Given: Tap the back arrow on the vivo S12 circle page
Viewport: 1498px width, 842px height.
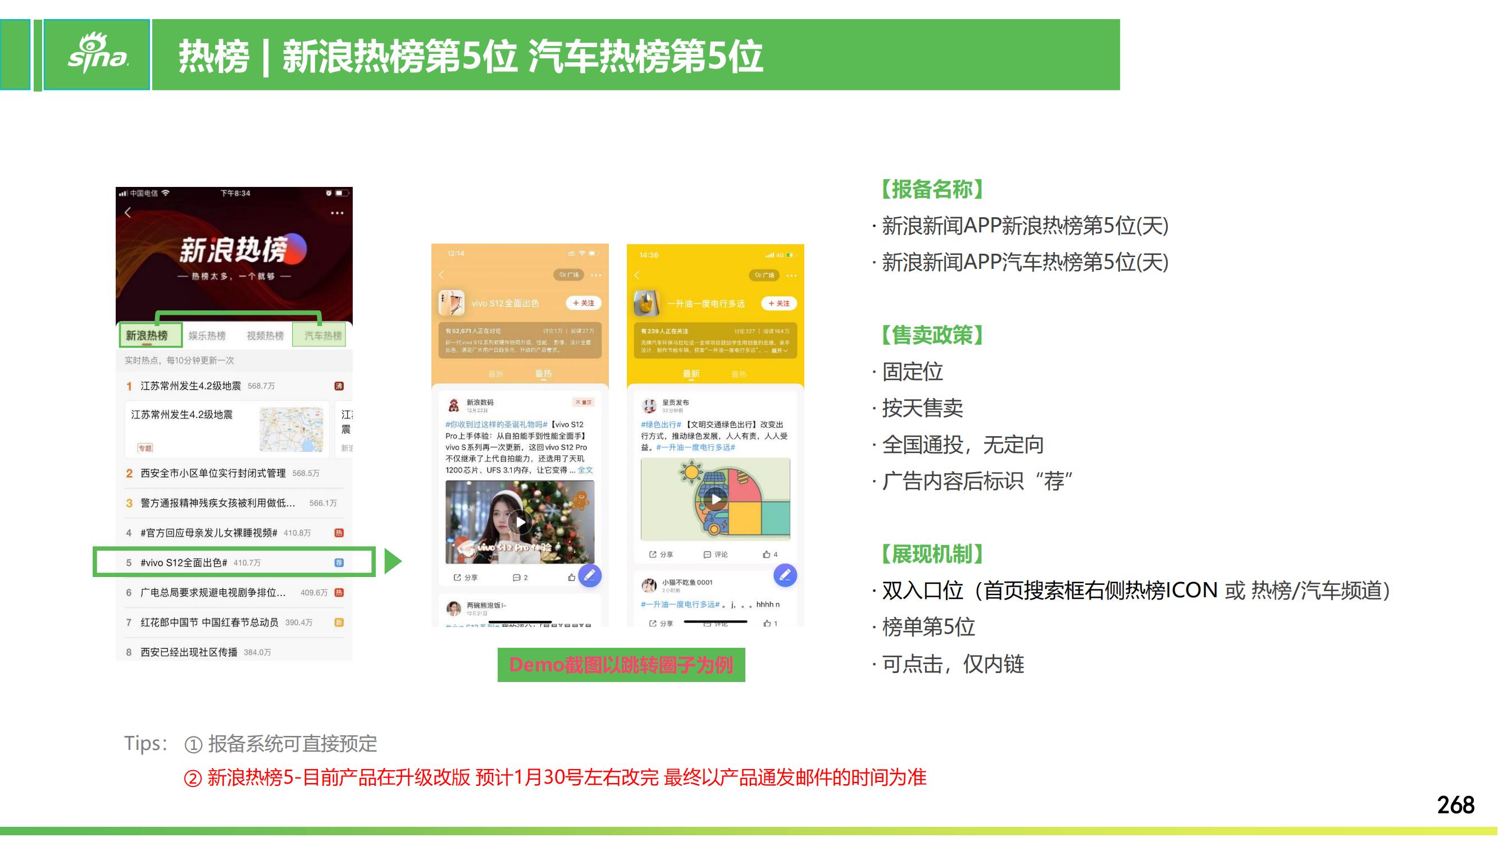Looking at the screenshot, I should 441,274.
